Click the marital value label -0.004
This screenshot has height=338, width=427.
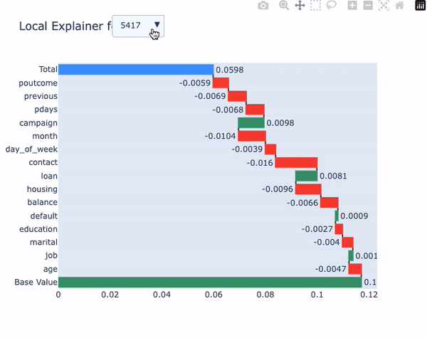[x=327, y=242]
